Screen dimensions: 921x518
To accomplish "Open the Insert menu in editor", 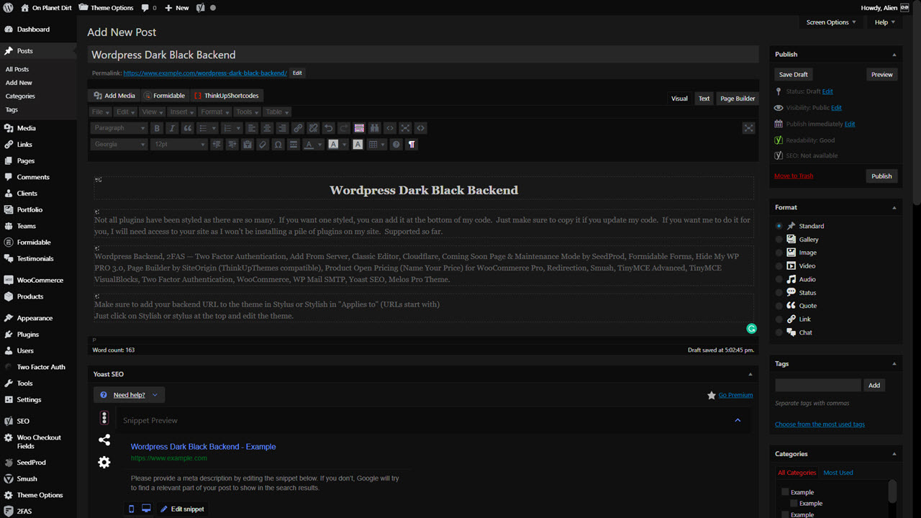I will (182, 112).
